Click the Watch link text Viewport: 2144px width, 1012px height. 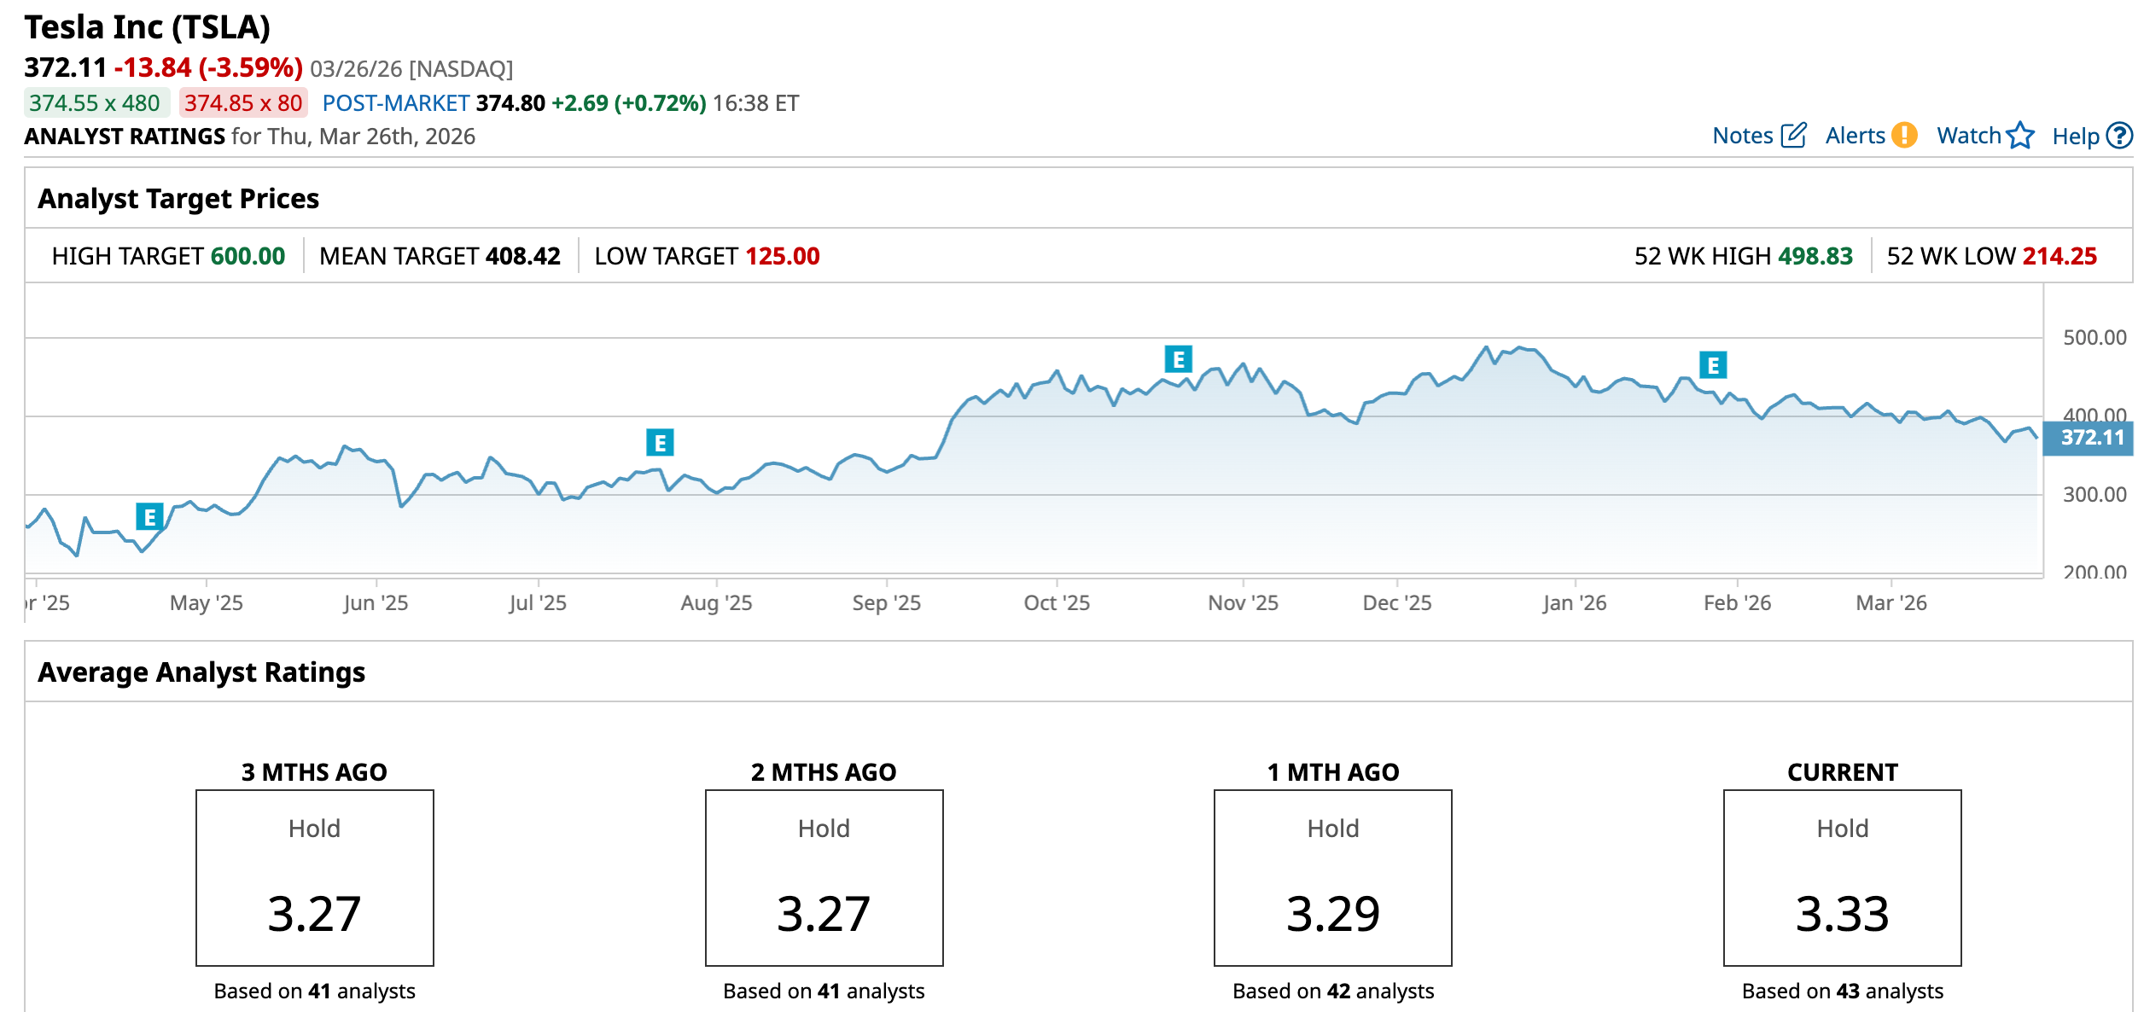[x=1968, y=136]
